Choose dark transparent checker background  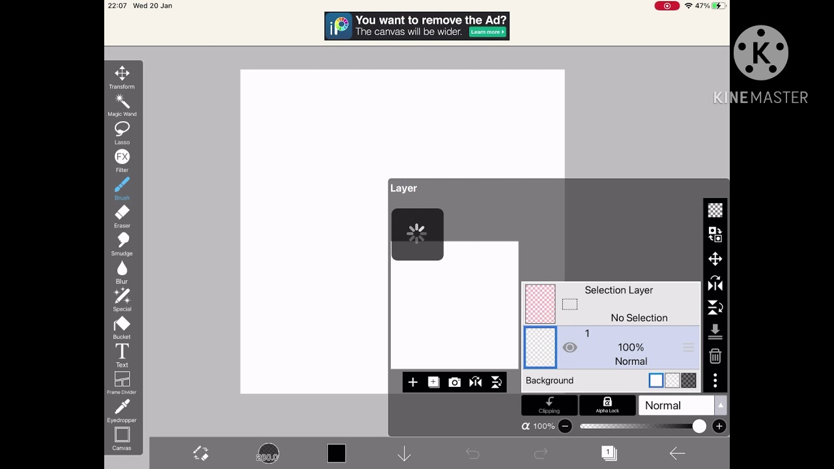pyautogui.click(x=689, y=380)
